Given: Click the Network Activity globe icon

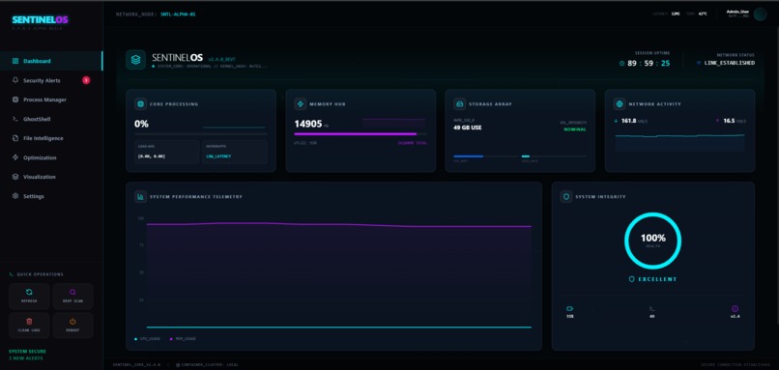Looking at the screenshot, I should [x=620, y=104].
